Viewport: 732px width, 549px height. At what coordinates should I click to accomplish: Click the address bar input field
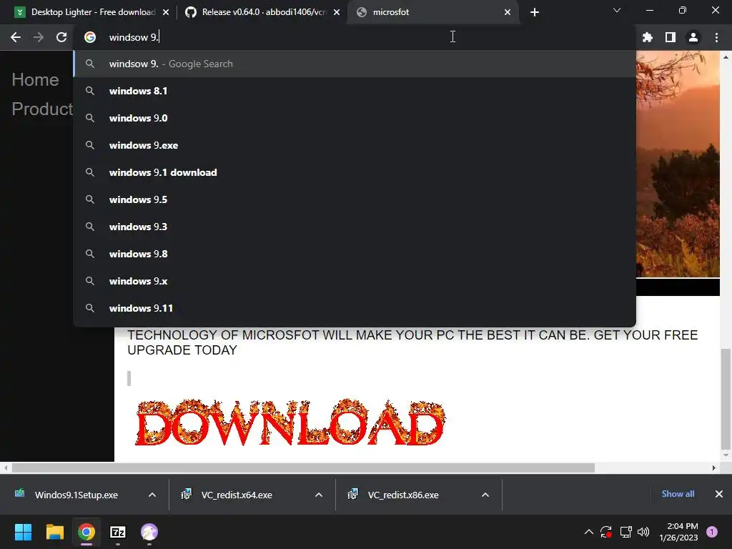tap(355, 37)
